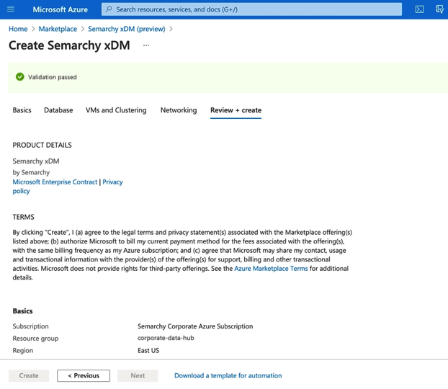Focus the search resources, services, and docs box

[251, 9]
